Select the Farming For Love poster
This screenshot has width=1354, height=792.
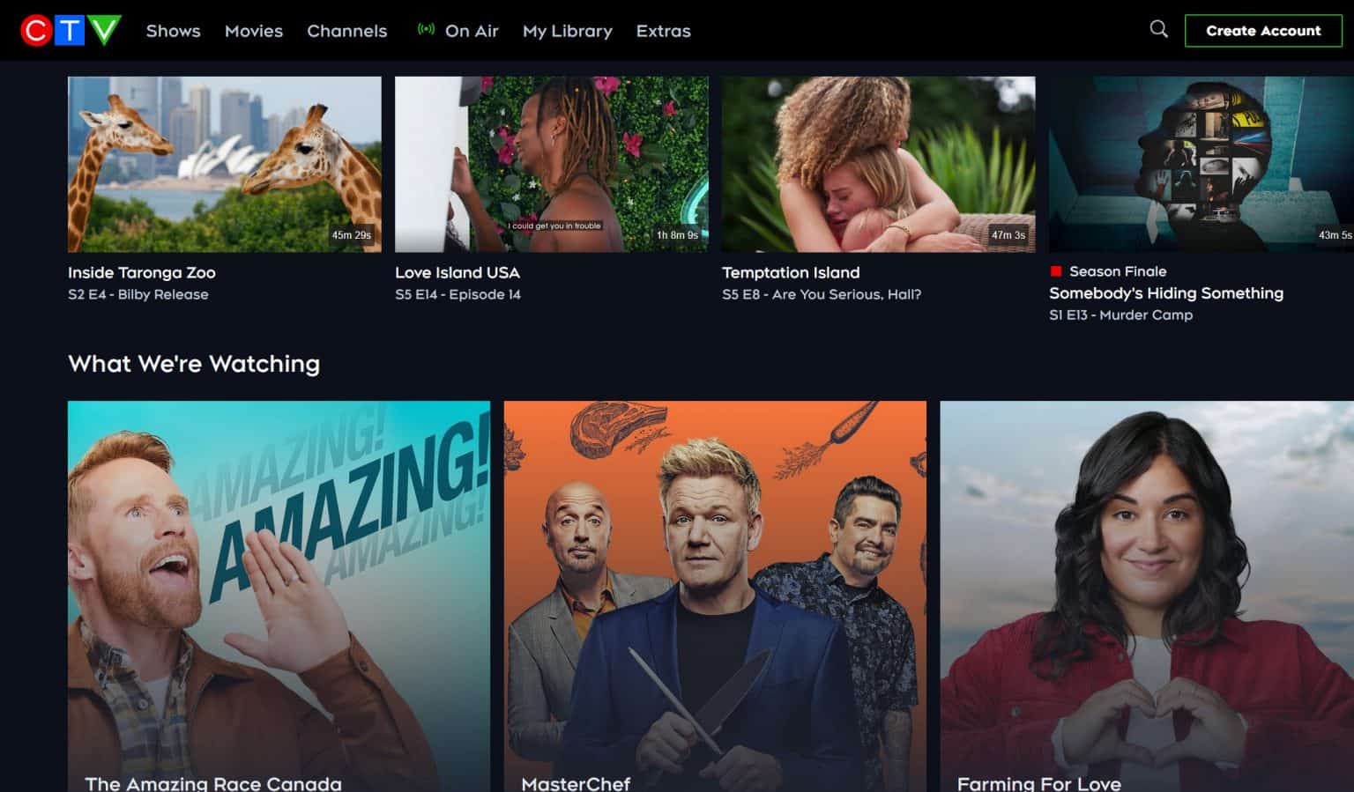[1147, 596]
